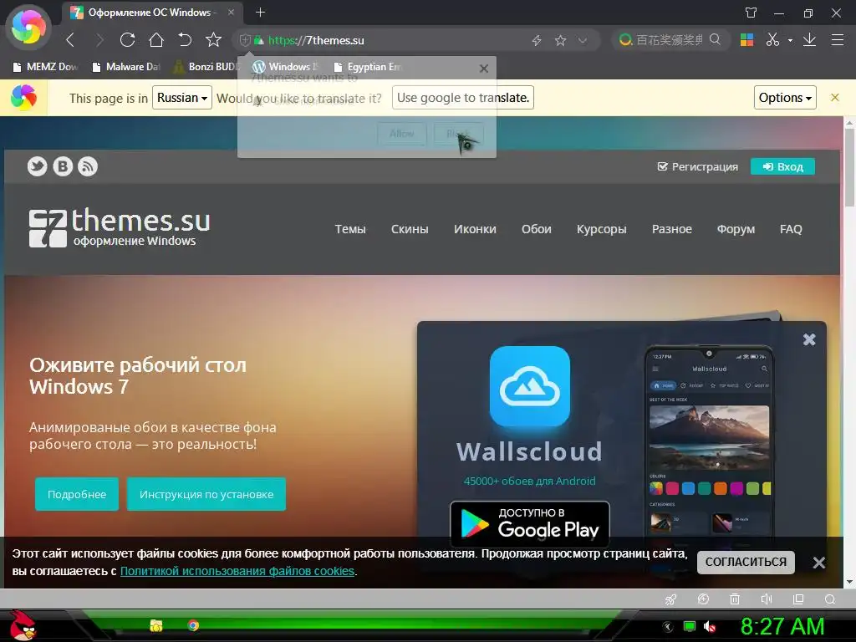Open the Скины menu item

tap(410, 229)
